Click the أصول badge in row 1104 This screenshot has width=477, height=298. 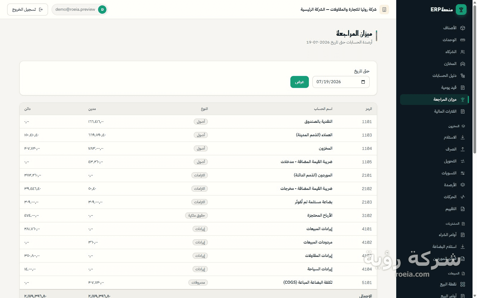(201, 148)
